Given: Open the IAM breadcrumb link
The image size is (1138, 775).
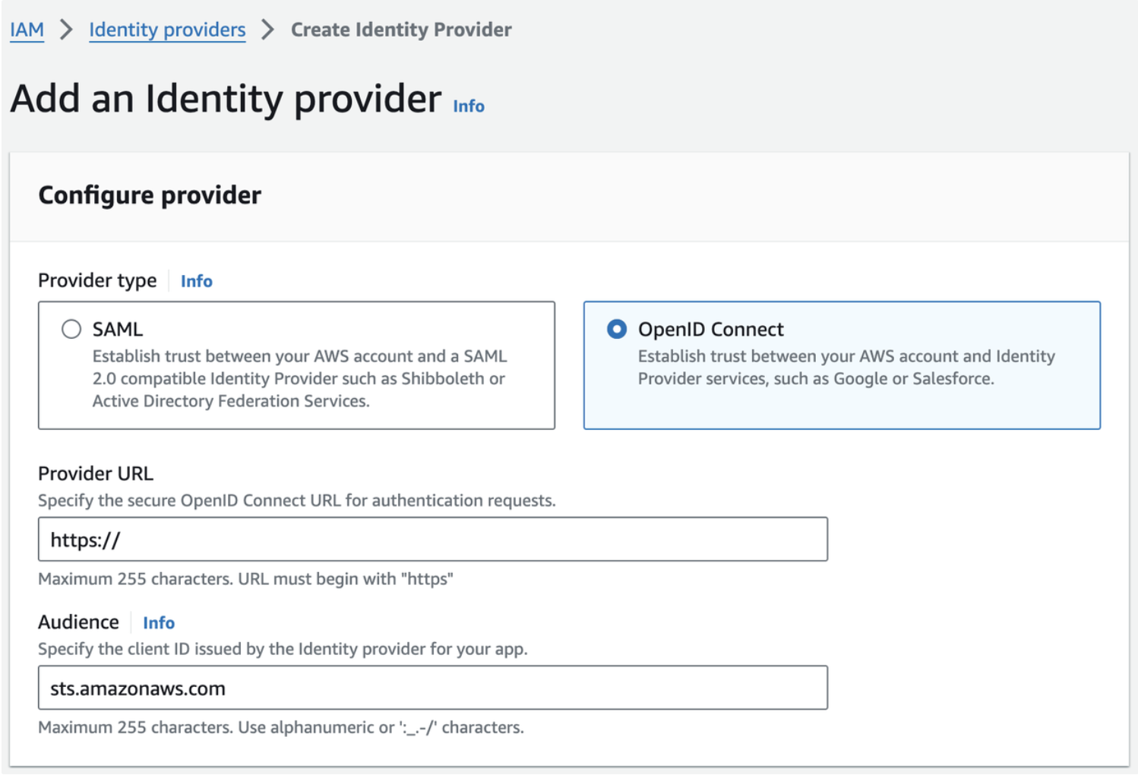Looking at the screenshot, I should coord(27,30).
